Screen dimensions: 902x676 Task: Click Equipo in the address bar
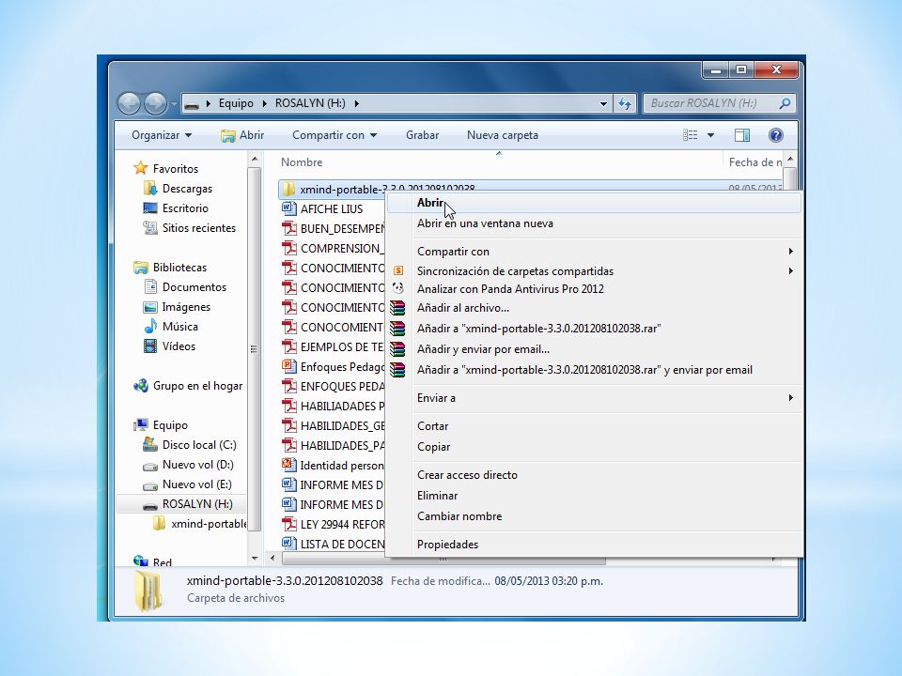(236, 103)
